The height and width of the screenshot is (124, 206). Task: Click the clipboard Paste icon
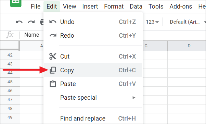[53, 84]
